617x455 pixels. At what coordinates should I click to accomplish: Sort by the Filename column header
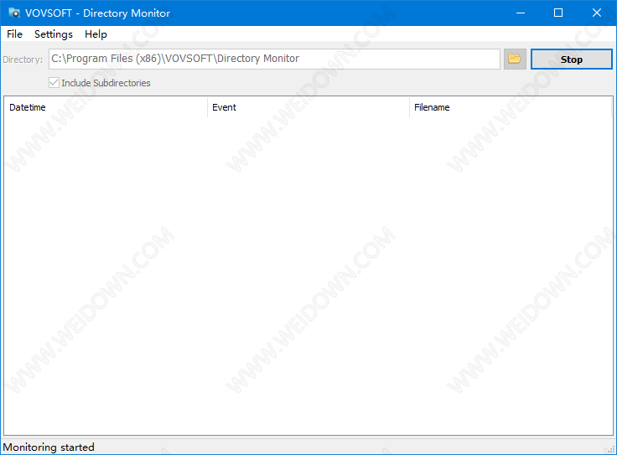[511, 107]
